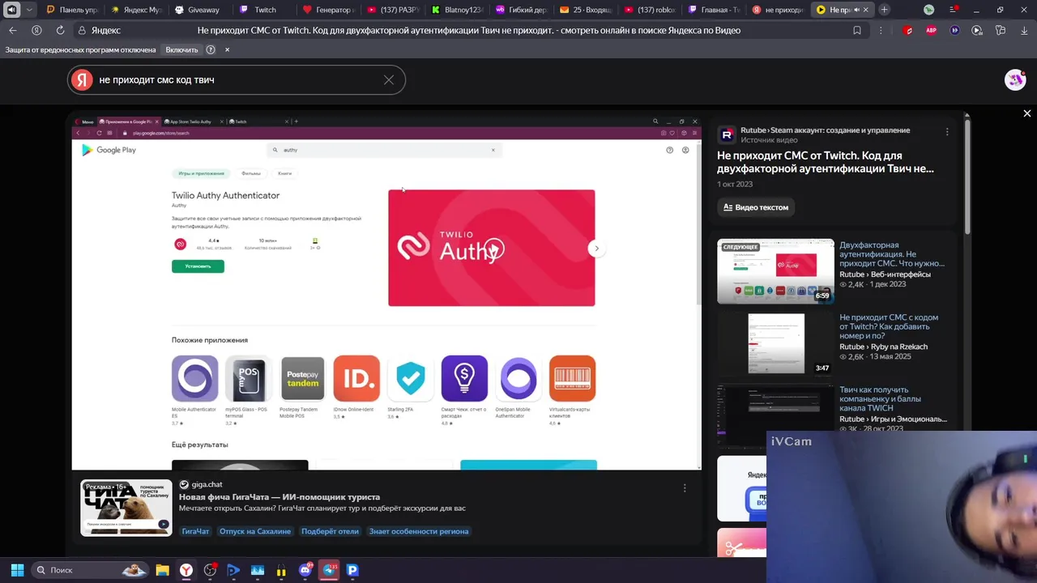This screenshot has height=583, width=1037.
Task: Switch to the 25 · Входящие mail tab
Action: [585, 10]
